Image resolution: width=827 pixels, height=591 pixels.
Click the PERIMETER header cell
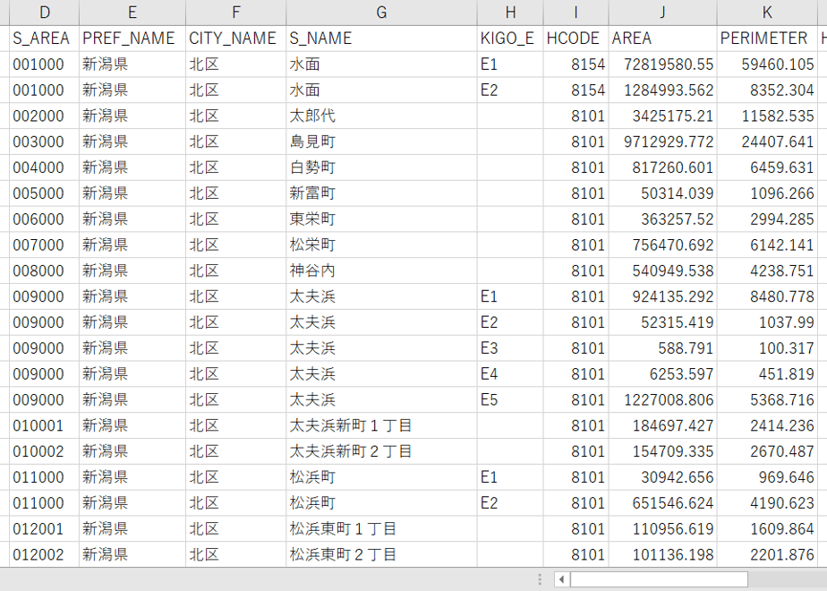click(767, 39)
